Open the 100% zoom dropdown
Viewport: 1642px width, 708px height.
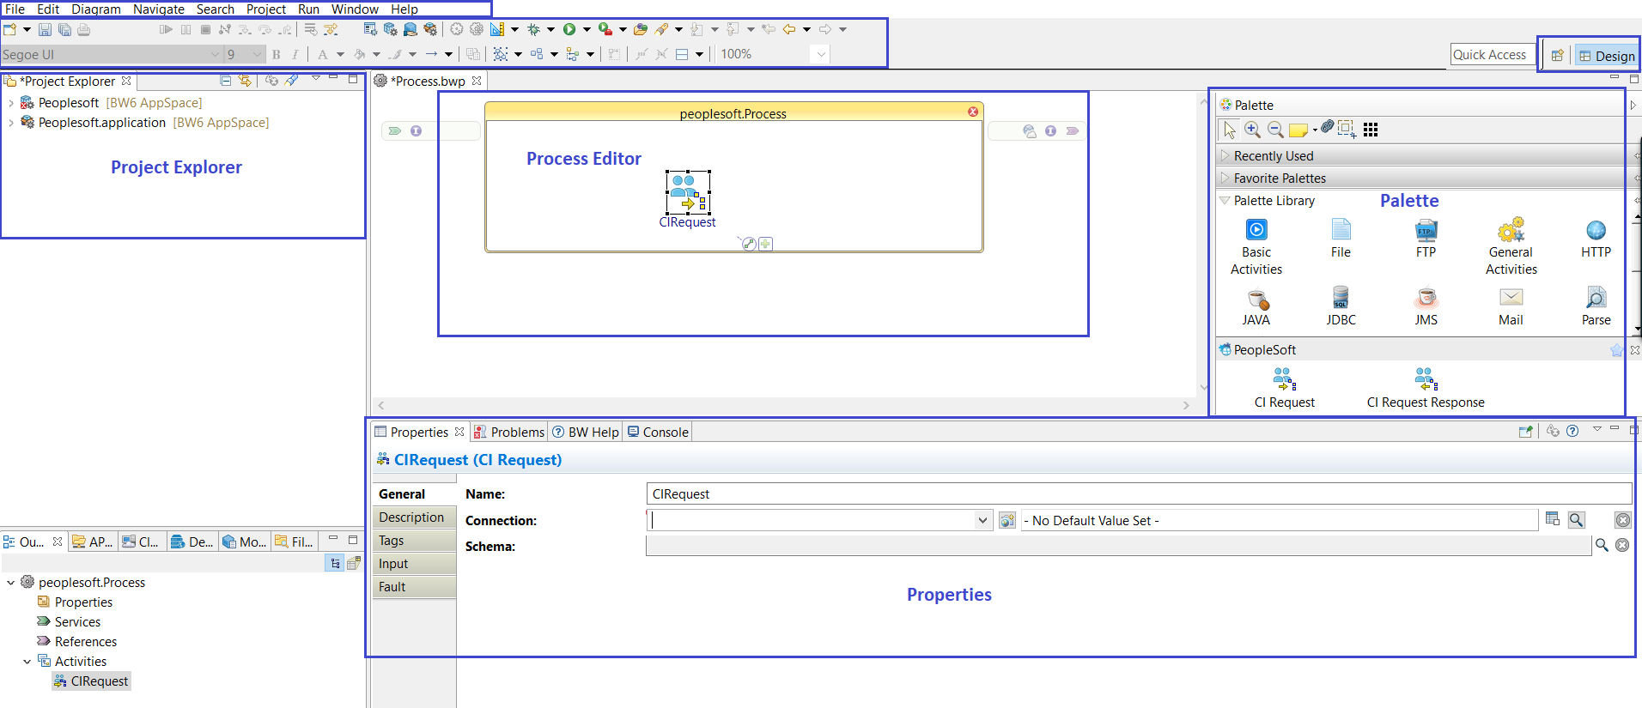click(x=821, y=54)
